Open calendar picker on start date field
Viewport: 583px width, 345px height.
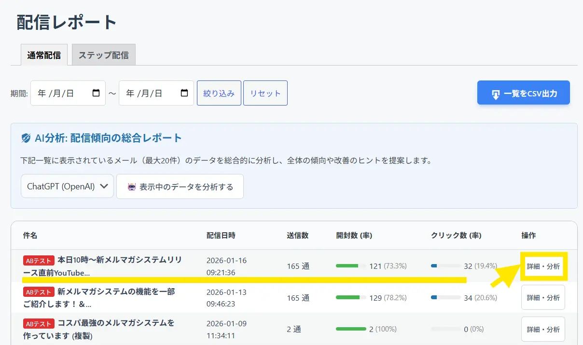coord(96,93)
